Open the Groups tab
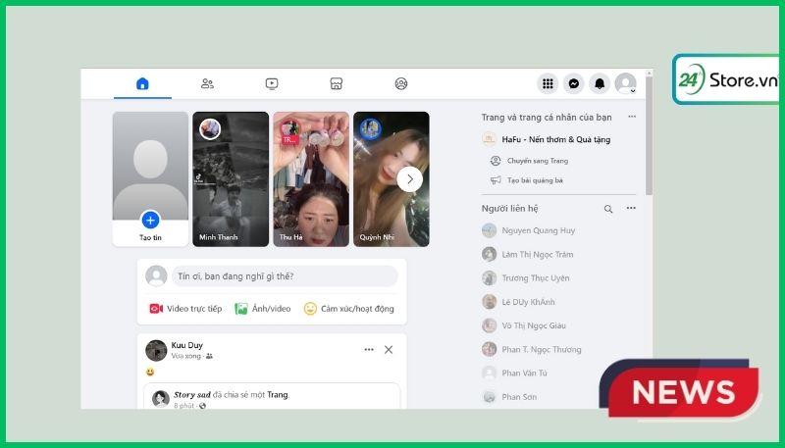Screen dimensions: 785x448 coord(401,83)
